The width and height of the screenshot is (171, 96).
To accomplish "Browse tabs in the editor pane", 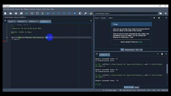I will point(5,21).
